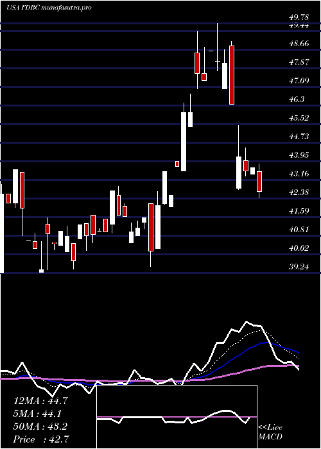The height and width of the screenshot is (449, 321).
Task: Click the top price label 49.78
Action: coord(299,19)
